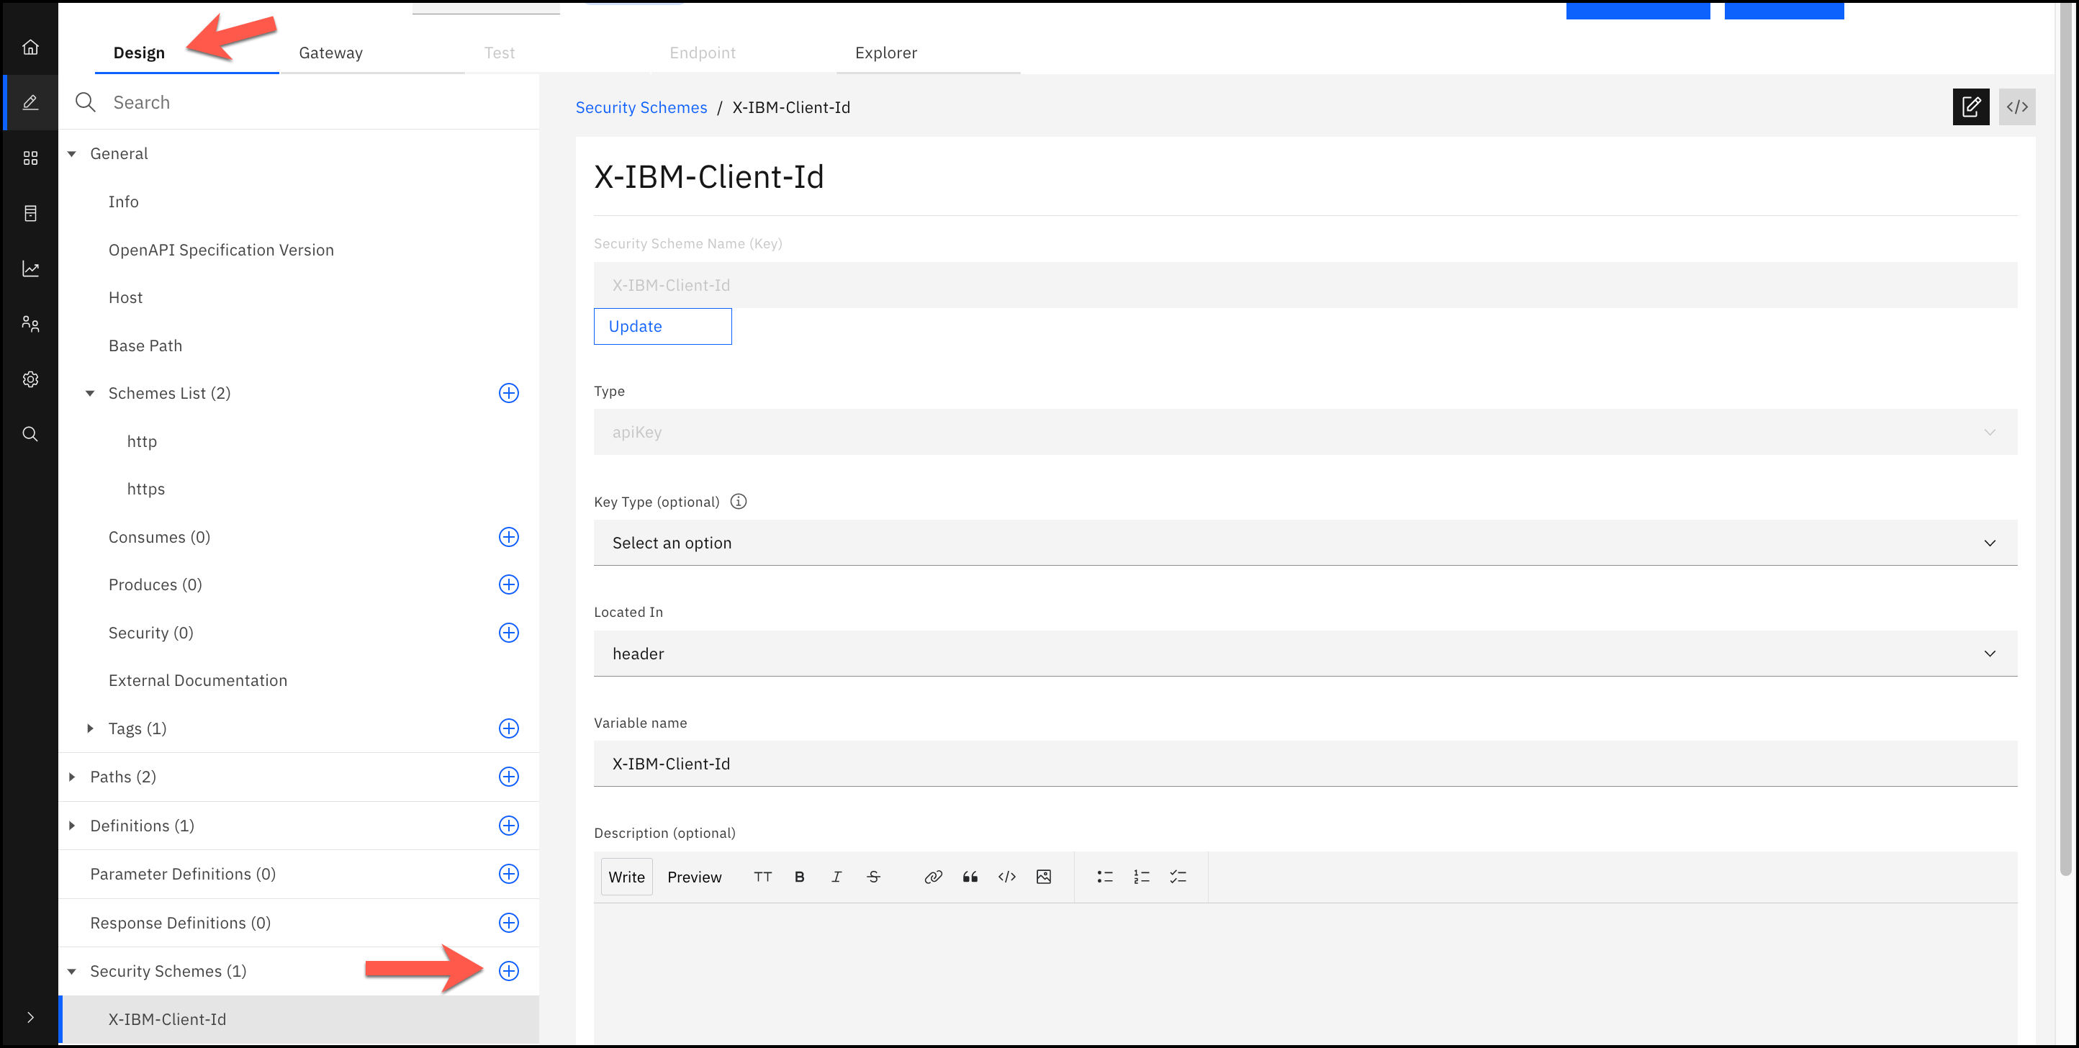This screenshot has height=1048, width=2079.
Task: Click the Update button
Action: click(662, 326)
